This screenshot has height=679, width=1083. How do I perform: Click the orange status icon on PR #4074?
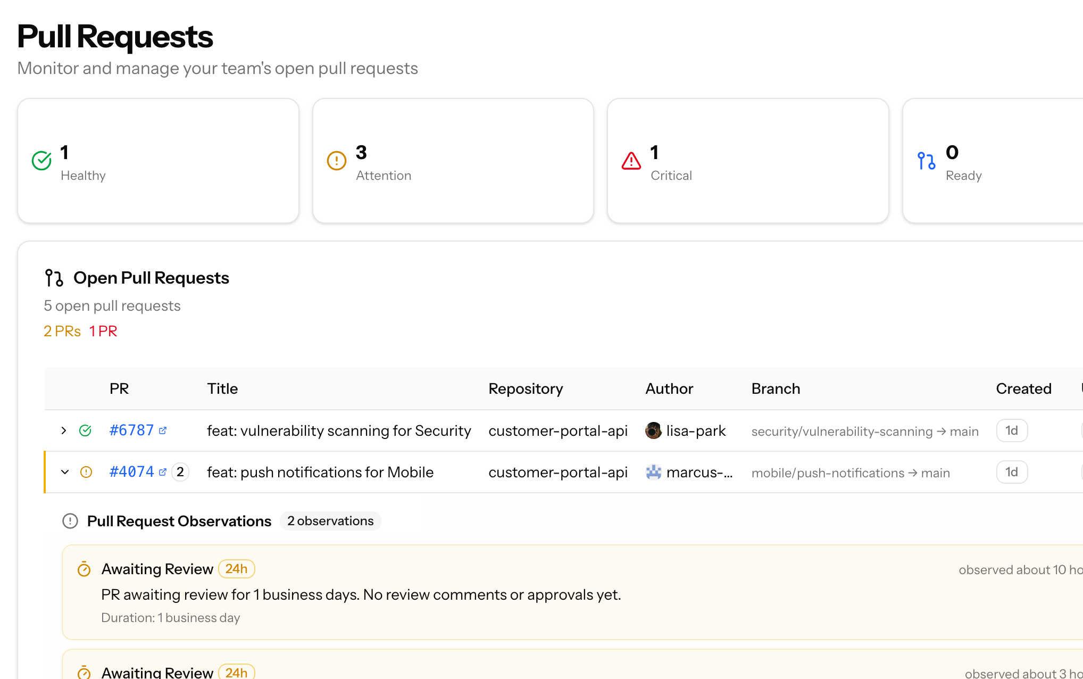86,472
